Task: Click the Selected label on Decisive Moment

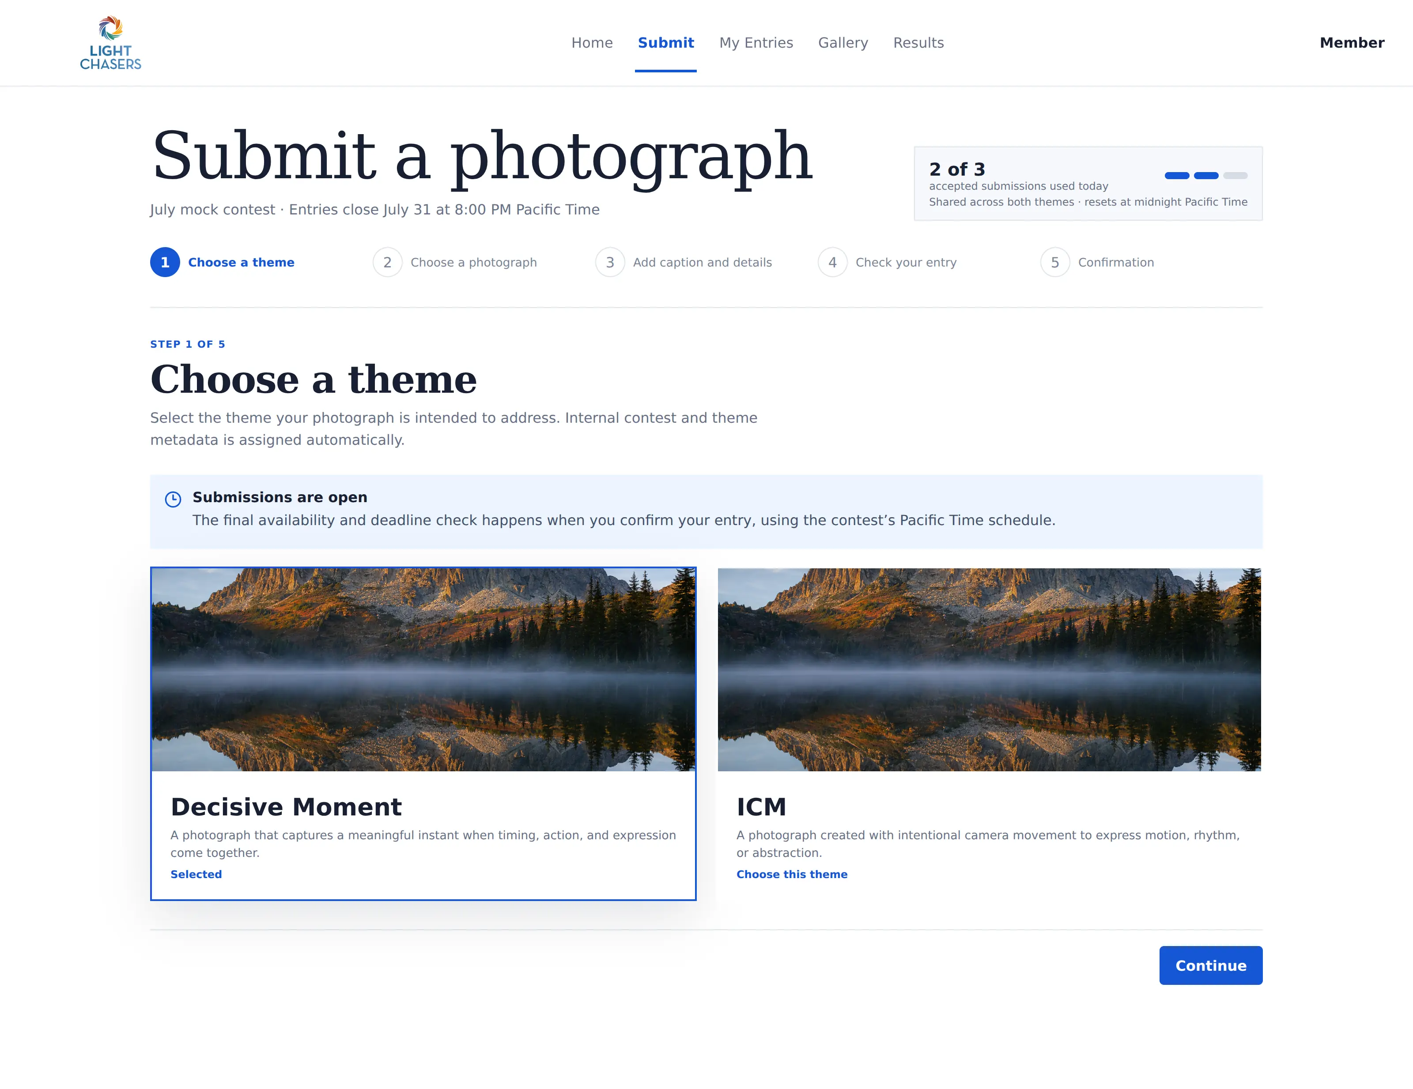Action: [196, 874]
